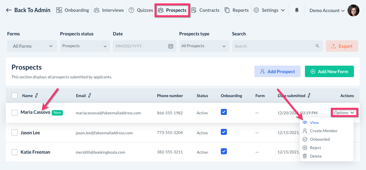
Task: Click the notification bell icon
Action: 297,10
